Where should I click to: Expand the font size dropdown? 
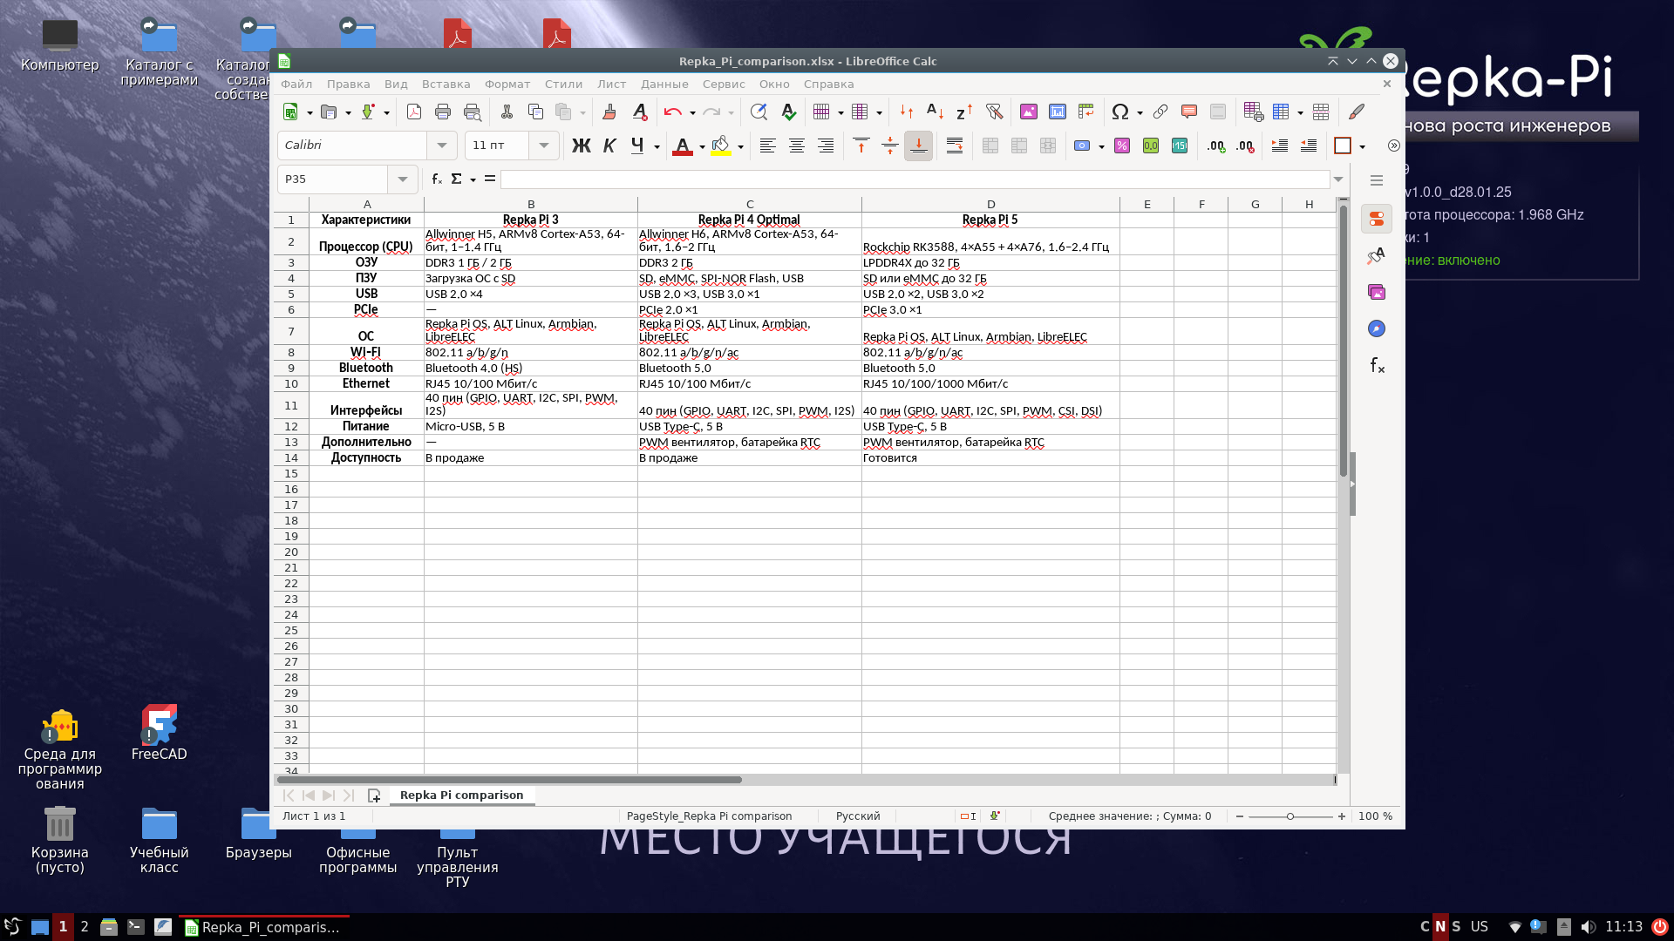pos(544,146)
